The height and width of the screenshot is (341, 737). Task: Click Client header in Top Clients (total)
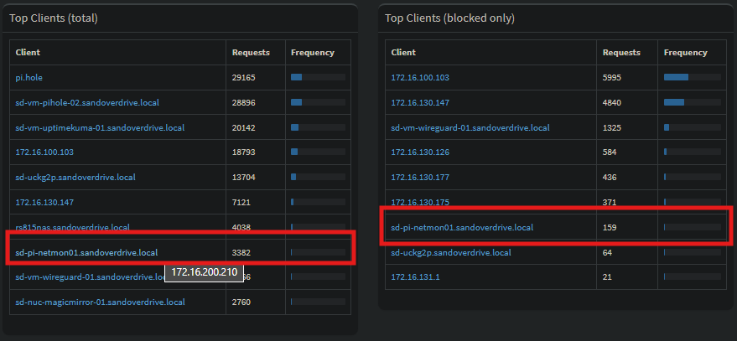[28, 53]
